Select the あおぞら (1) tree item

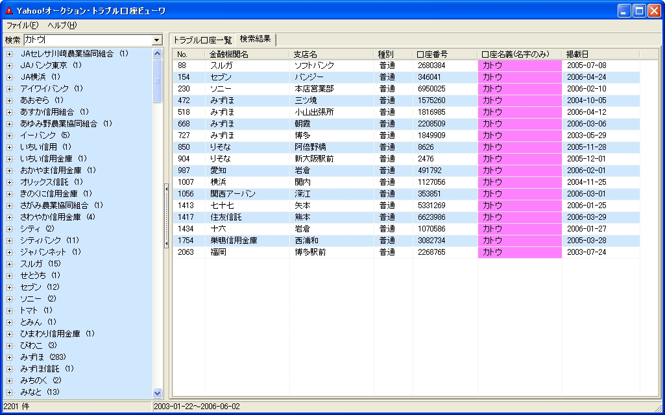coord(42,101)
